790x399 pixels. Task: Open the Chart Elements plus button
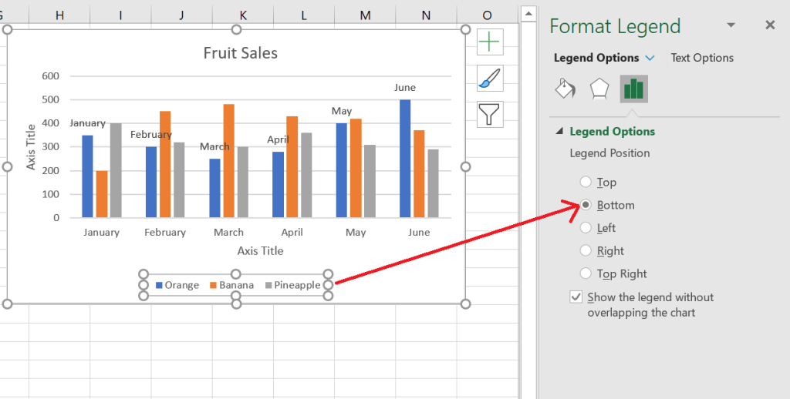(490, 42)
